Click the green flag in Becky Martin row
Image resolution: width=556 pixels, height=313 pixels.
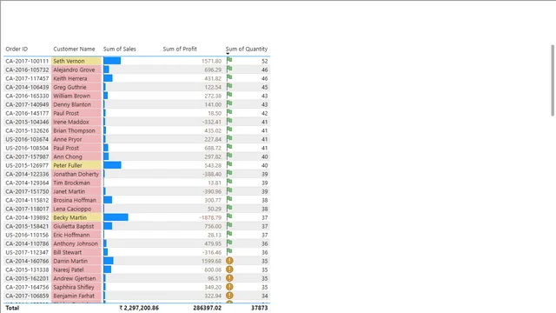(229, 217)
